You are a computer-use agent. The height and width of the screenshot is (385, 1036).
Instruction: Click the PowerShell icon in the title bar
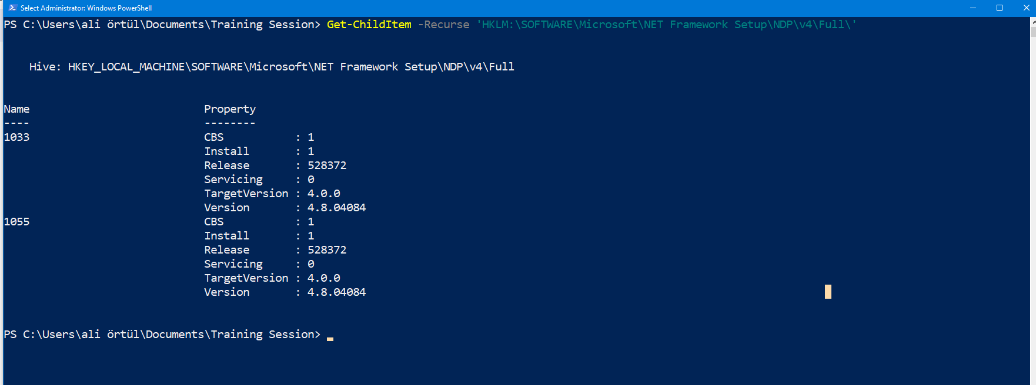12,8
